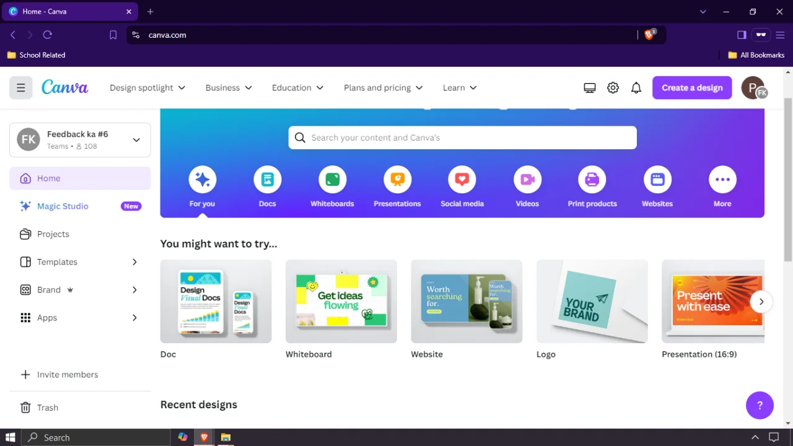Screen dimensions: 793x446
Task: Open the Presentation (16:9) thumbnail
Action: point(713,301)
